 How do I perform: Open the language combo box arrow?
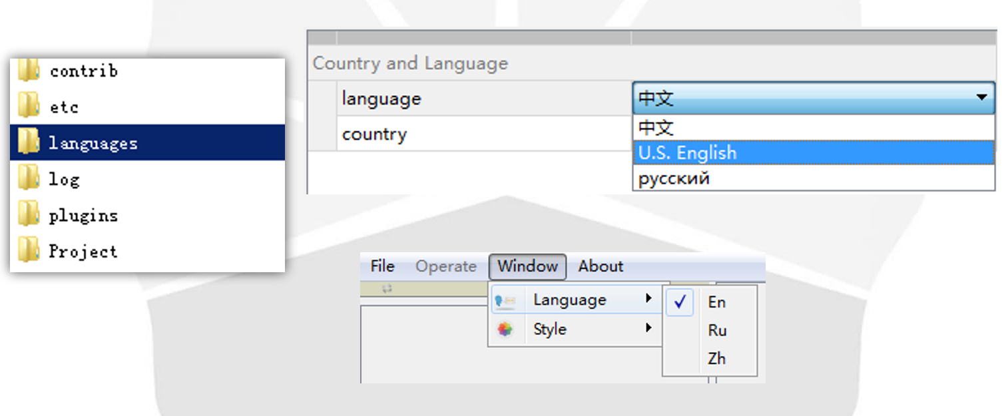981,98
